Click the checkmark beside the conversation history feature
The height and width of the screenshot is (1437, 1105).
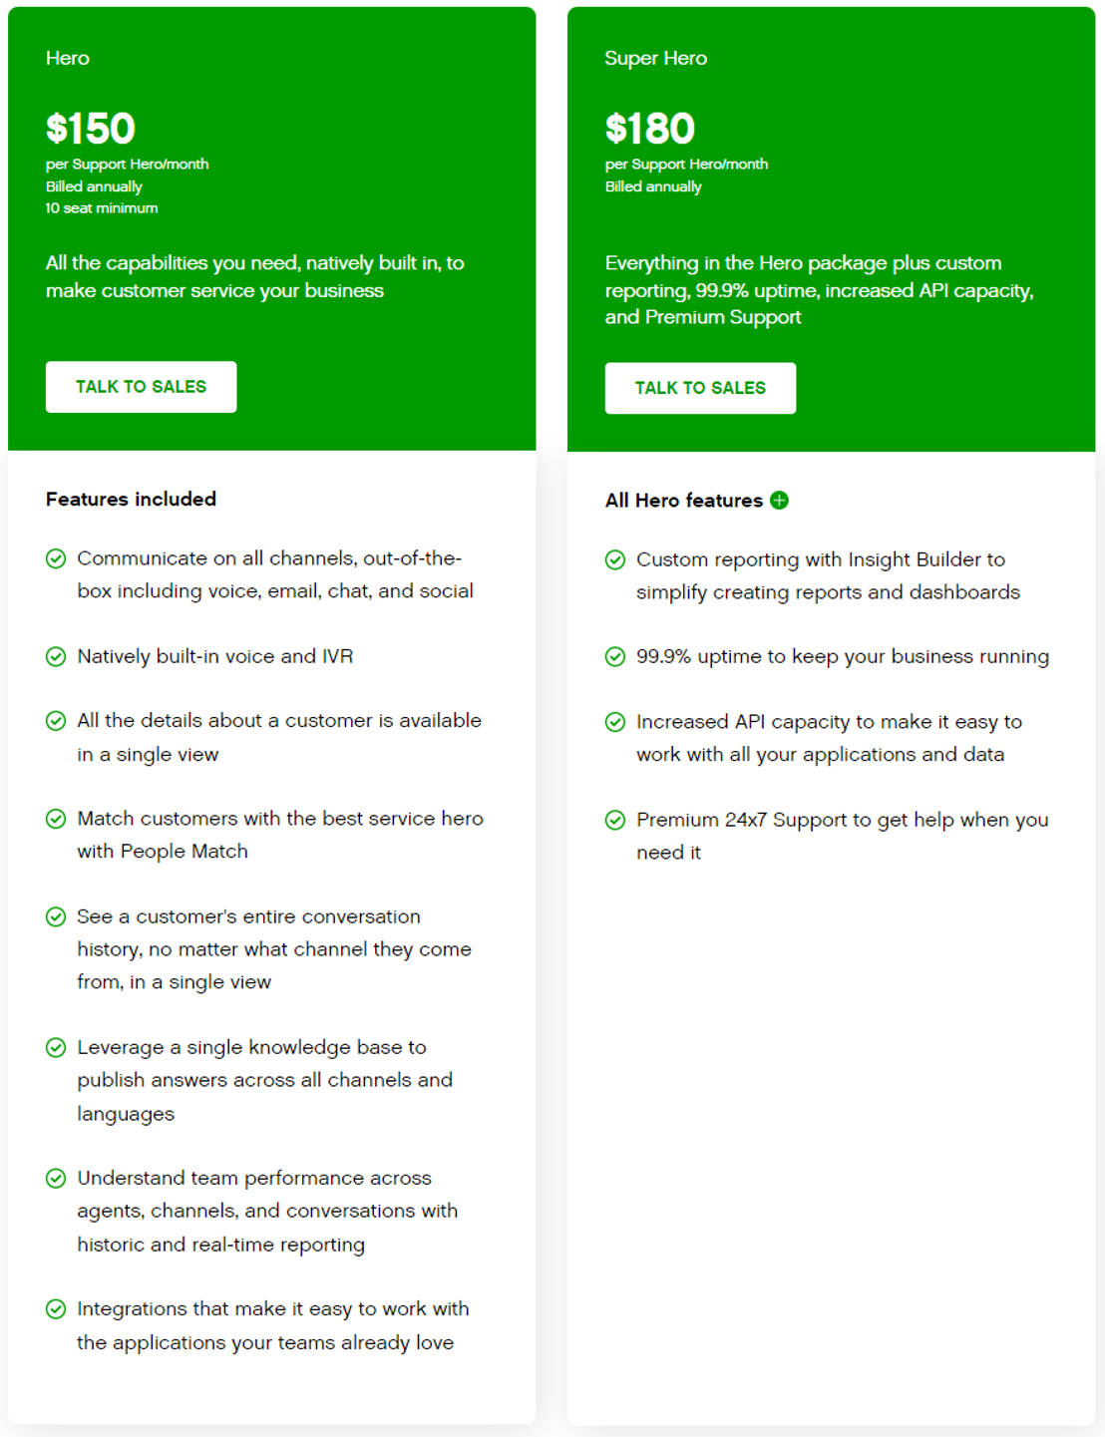pos(55,916)
